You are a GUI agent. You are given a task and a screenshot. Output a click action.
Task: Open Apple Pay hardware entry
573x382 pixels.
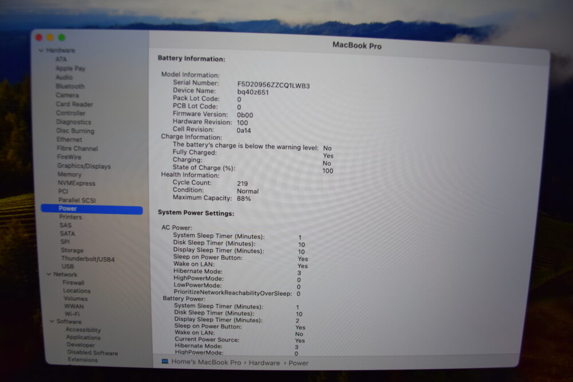(x=70, y=68)
